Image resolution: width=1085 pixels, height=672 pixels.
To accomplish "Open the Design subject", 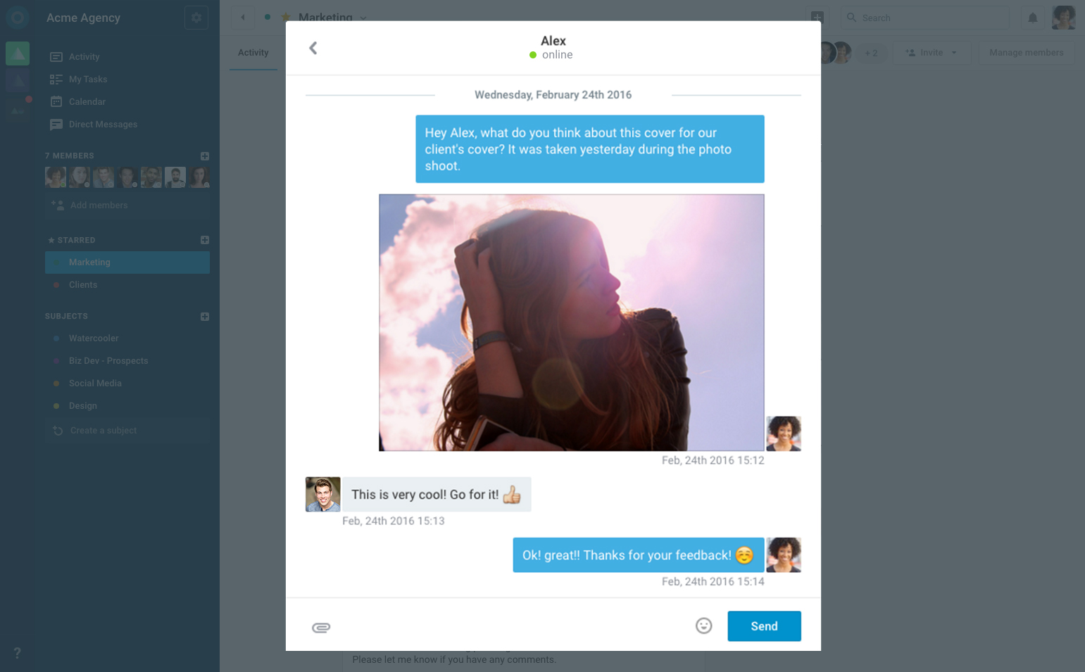I will pos(83,405).
